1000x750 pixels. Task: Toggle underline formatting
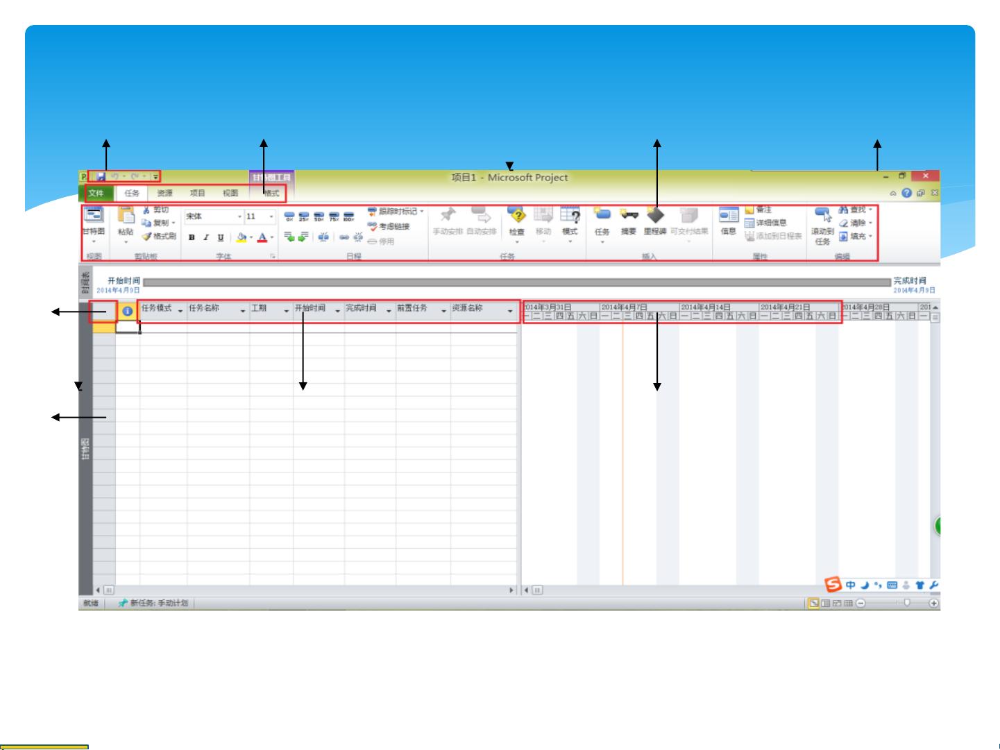pos(221,237)
